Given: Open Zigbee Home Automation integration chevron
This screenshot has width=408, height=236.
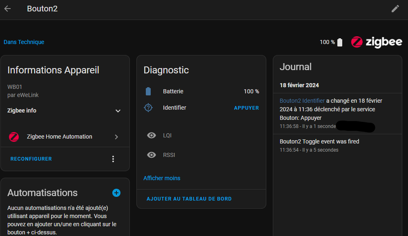Looking at the screenshot, I should (116, 137).
